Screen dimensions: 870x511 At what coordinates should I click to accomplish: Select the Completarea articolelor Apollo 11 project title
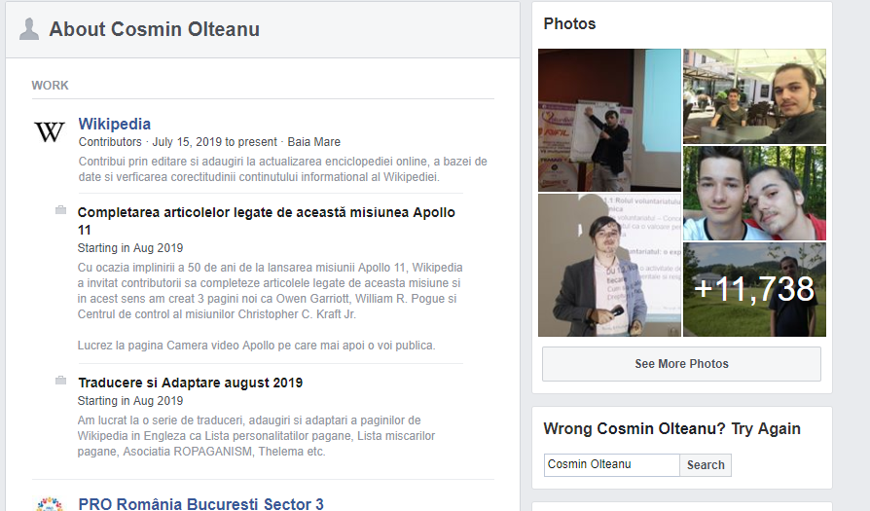[x=266, y=221]
